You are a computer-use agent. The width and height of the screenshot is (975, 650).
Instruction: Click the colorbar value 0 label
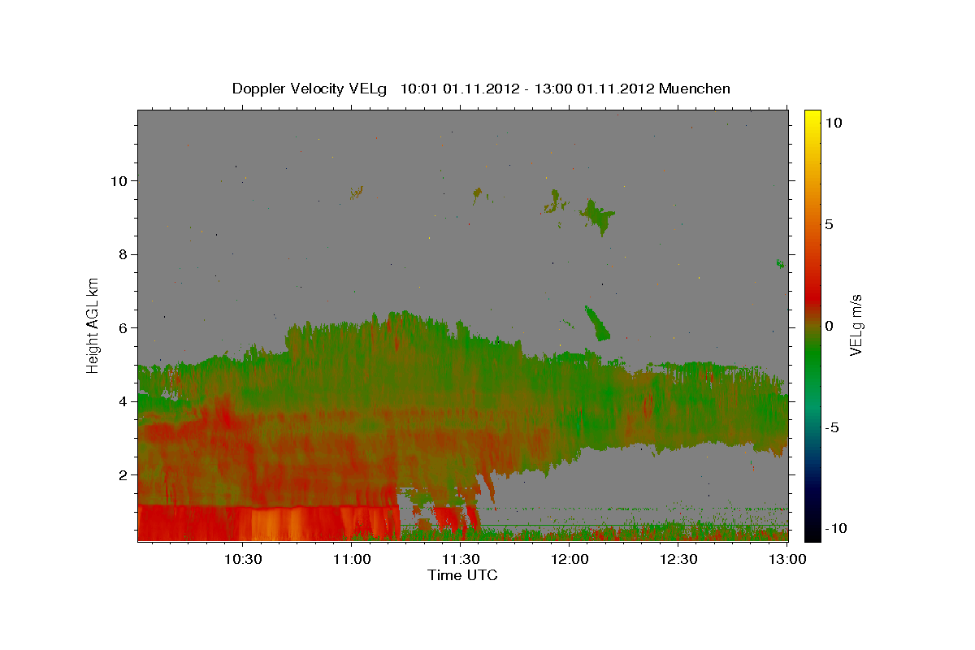pyautogui.click(x=829, y=325)
